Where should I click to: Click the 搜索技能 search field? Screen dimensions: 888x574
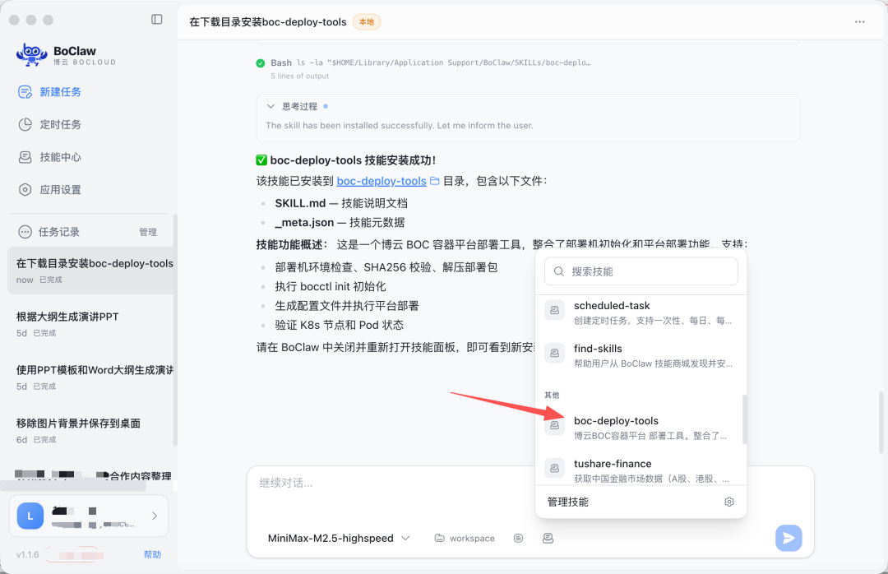pyautogui.click(x=641, y=271)
